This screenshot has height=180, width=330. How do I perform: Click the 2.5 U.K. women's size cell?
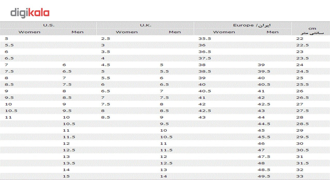point(105,39)
